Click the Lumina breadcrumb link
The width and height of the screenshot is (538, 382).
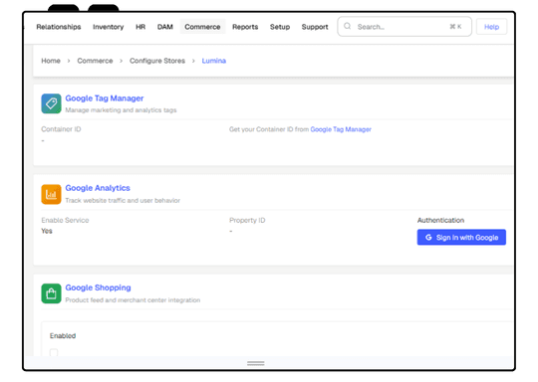[214, 61]
